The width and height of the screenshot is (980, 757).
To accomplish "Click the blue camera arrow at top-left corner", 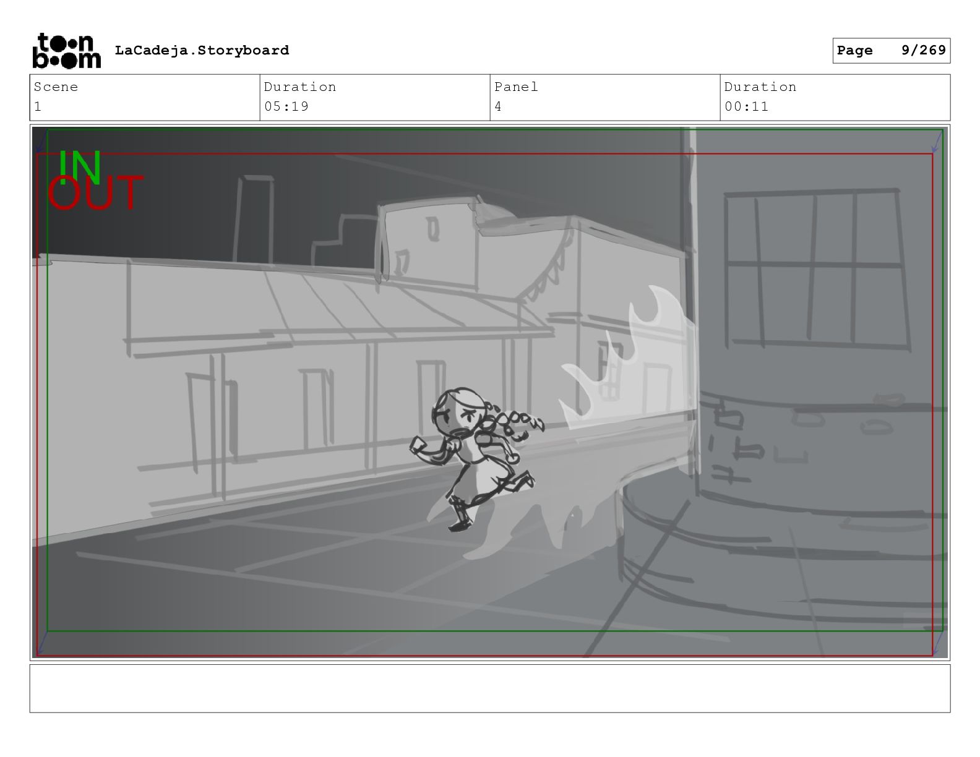I will point(40,147).
